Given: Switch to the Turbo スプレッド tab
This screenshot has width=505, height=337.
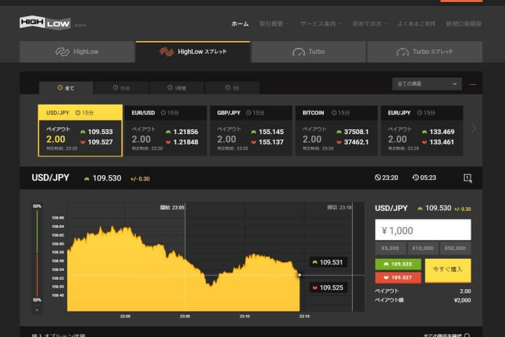Looking at the screenshot, I should 424,52.
